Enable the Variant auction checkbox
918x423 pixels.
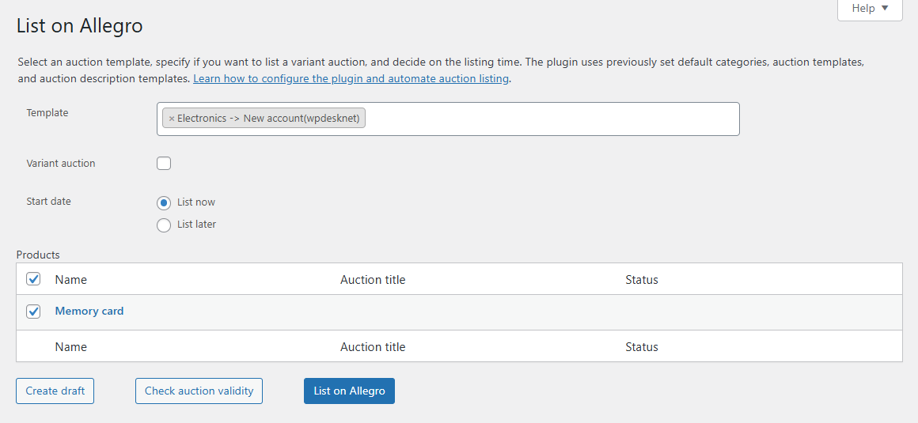[164, 163]
